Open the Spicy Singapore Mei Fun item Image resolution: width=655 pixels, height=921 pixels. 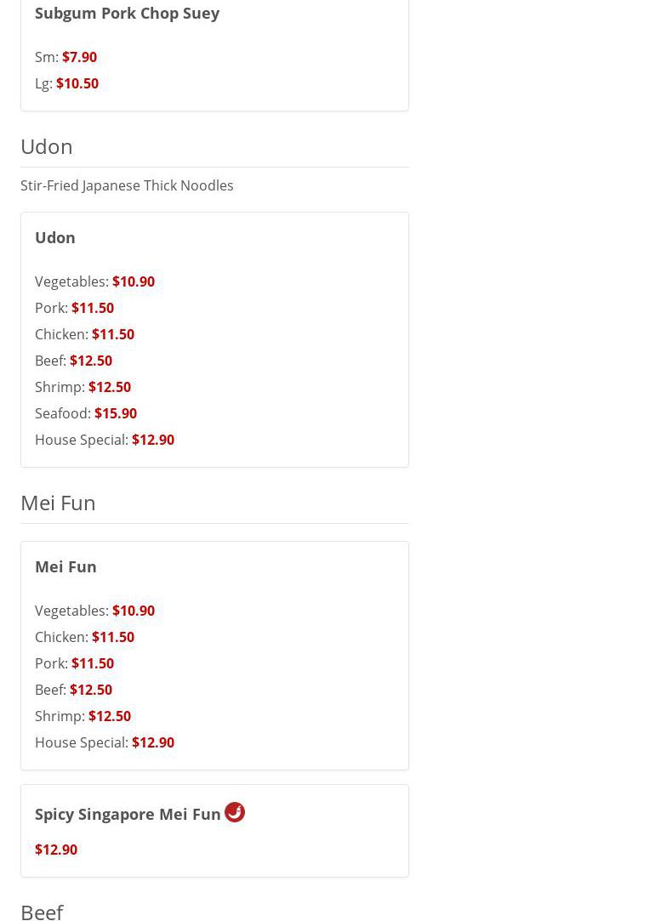click(128, 814)
